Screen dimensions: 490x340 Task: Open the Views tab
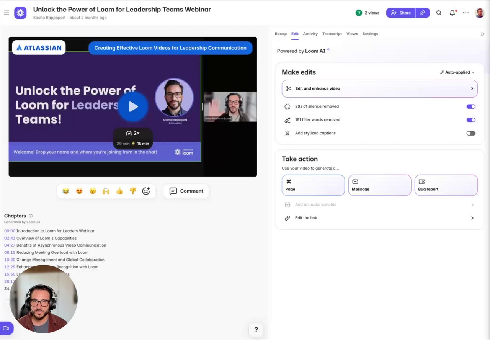click(x=352, y=34)
